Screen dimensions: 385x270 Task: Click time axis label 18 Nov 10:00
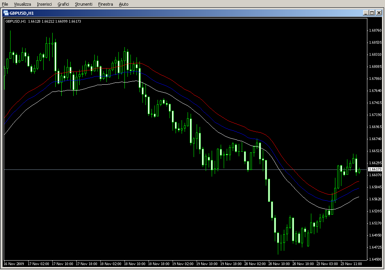135,264
